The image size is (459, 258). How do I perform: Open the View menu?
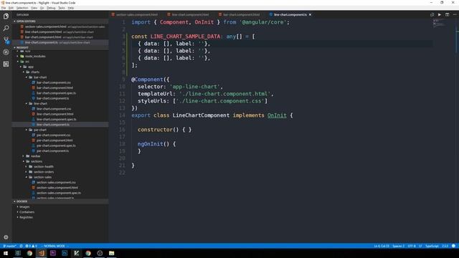pos(34,8)
